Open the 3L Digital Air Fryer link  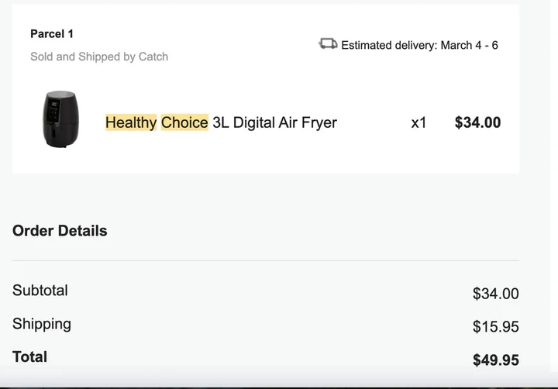tap(221, 122)
